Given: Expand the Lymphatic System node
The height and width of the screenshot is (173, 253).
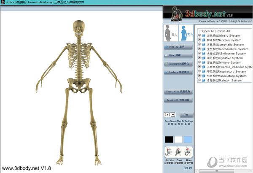Looking at the screenshot, I should 199,44.
